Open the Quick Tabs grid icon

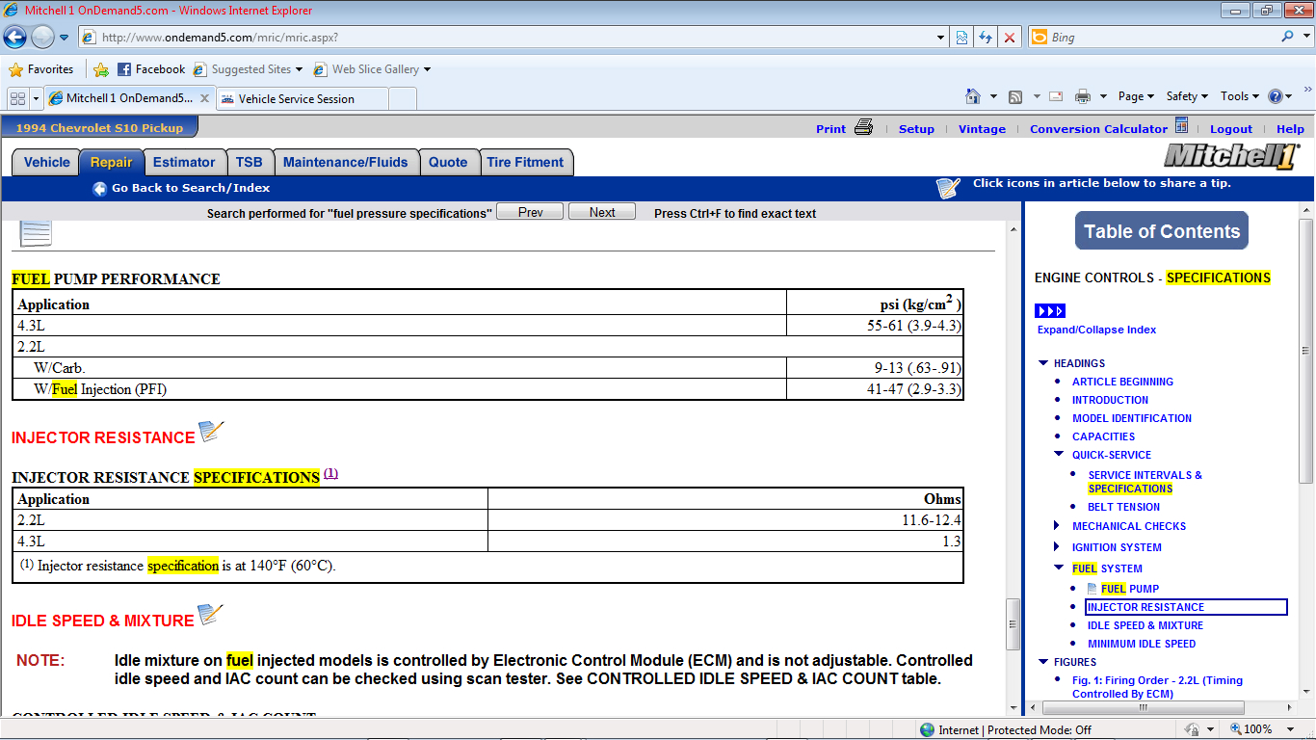tap(18, 98)
